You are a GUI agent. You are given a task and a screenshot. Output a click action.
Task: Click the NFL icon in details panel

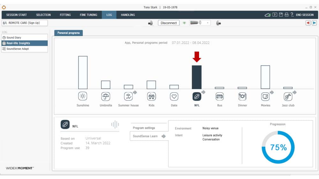pos(65,124)
